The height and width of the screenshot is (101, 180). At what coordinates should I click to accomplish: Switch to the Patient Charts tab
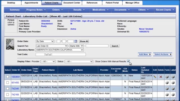tap(51, 3)
